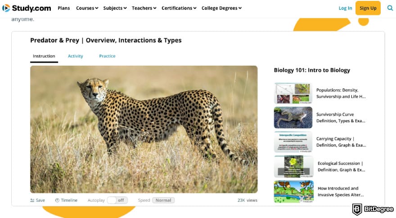Open the search magnifier icon

click(390, 8)
